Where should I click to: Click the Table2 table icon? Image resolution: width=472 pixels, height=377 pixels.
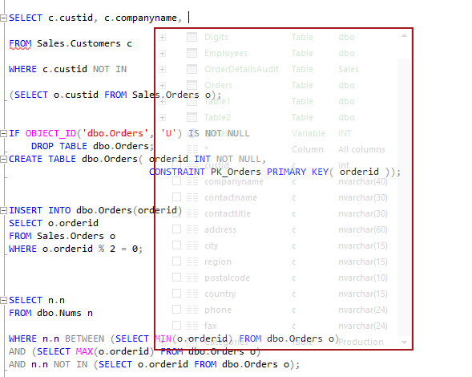point(192,117)
